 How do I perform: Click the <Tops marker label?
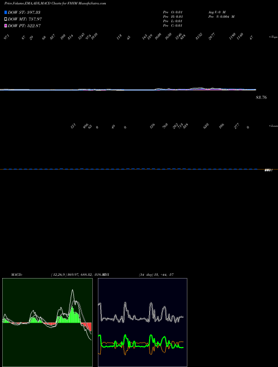click(x=273, y=37)
